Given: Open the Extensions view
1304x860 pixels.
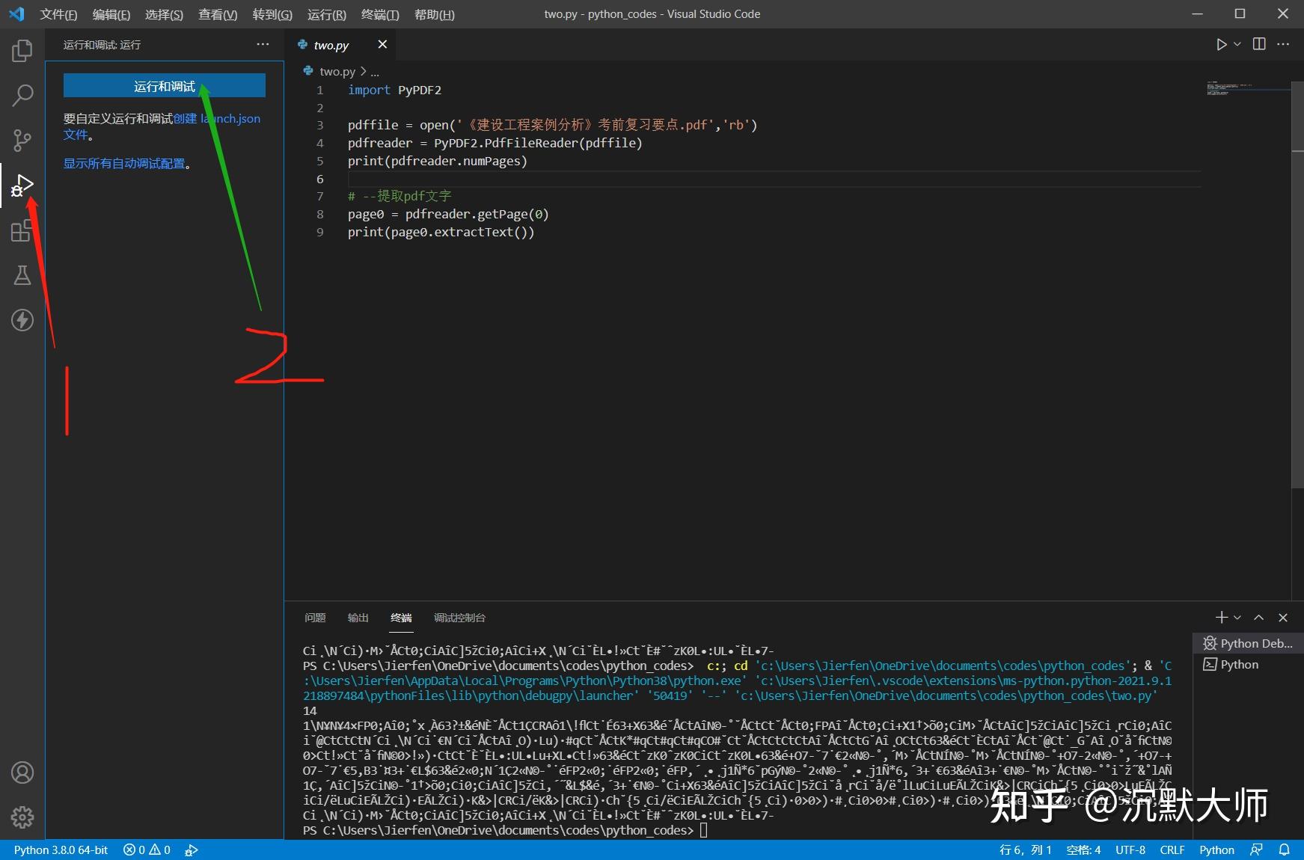Looking at the screenshot, I should (x=22, y=231).
